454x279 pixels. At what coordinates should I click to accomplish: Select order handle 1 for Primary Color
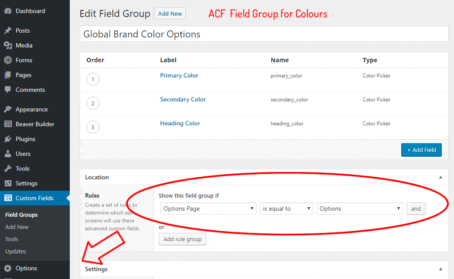[x=92, y=79]
